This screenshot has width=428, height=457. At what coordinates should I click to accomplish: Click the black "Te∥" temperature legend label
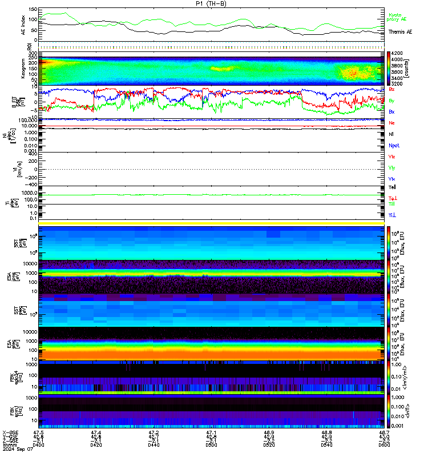[x=392, y=187]
